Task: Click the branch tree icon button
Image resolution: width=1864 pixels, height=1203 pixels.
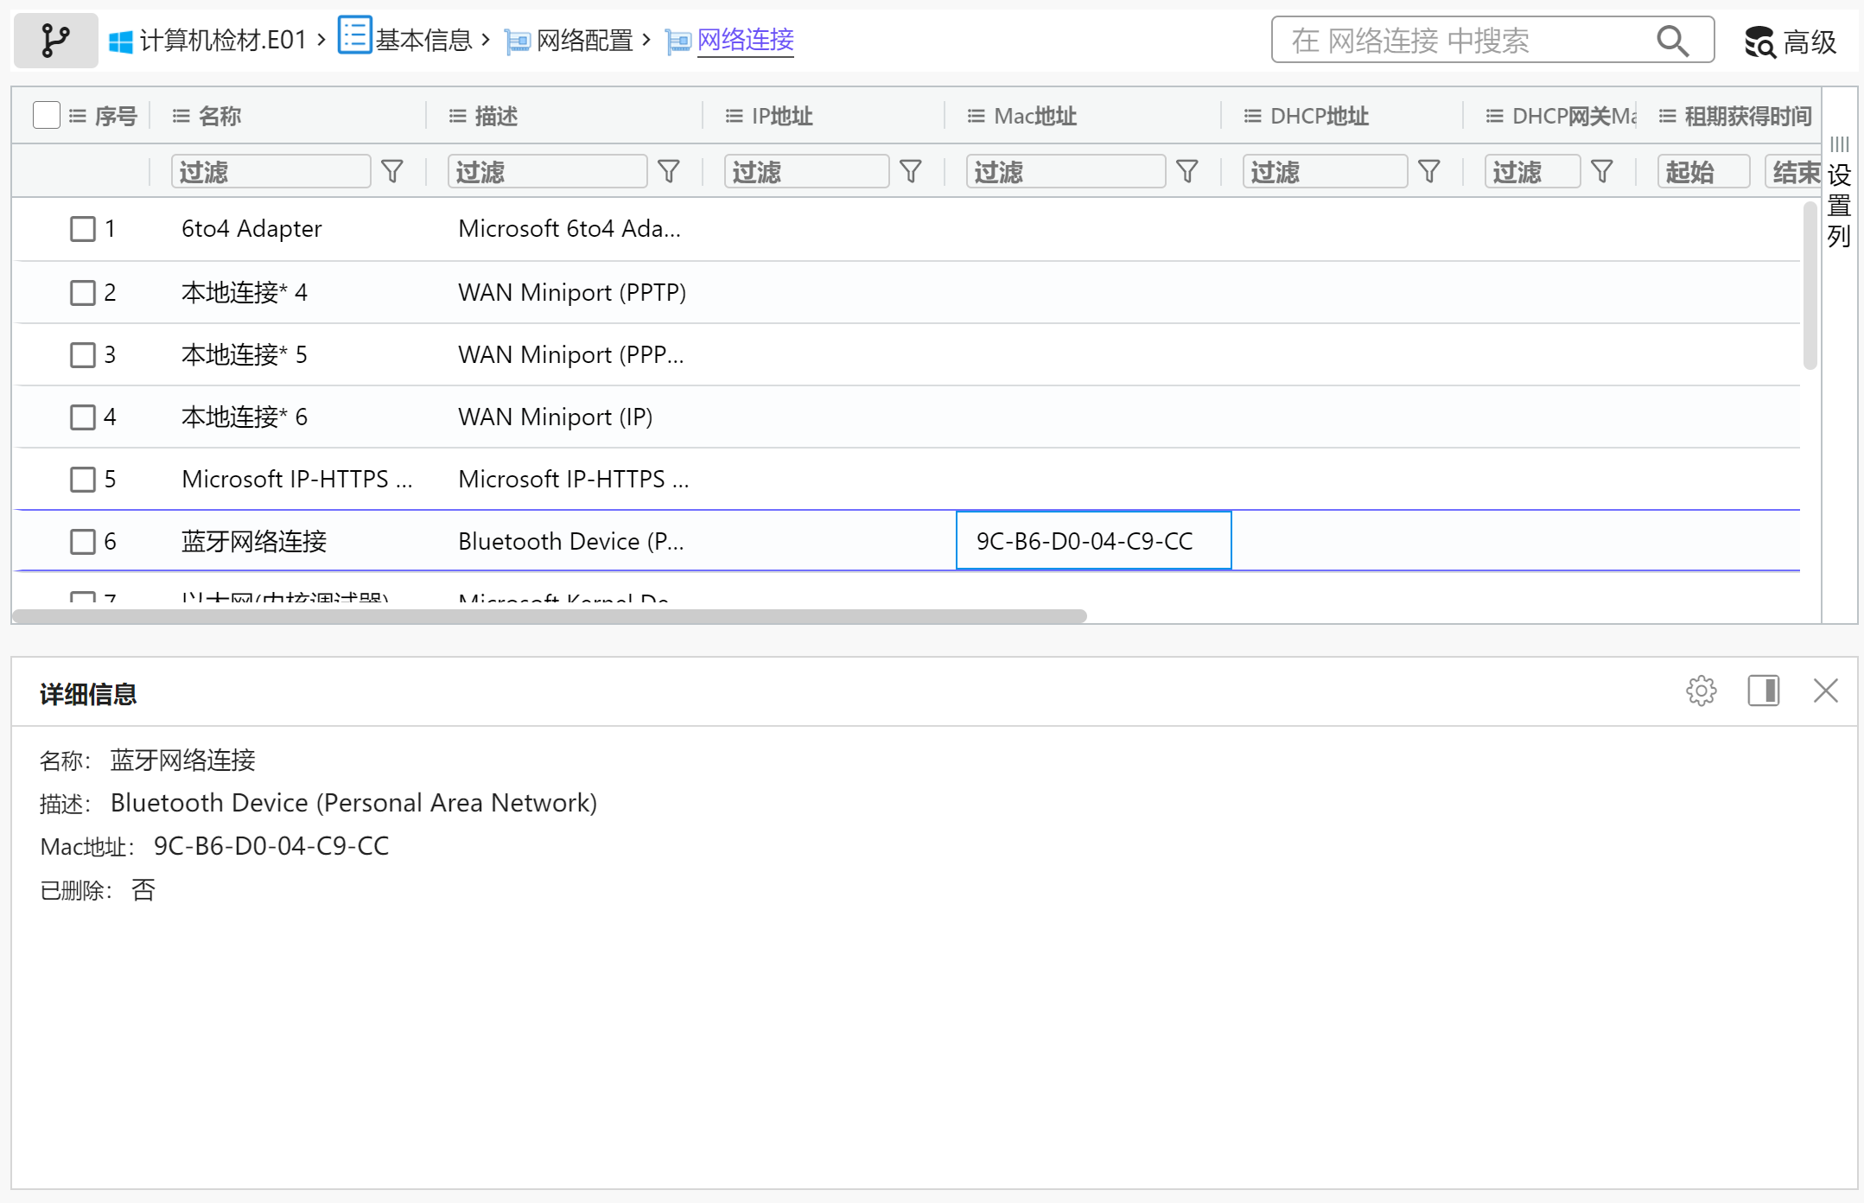Action: [x=55, y=40]
